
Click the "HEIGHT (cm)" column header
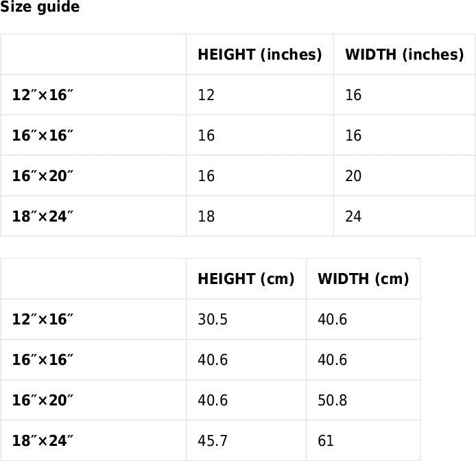point(246,279)
